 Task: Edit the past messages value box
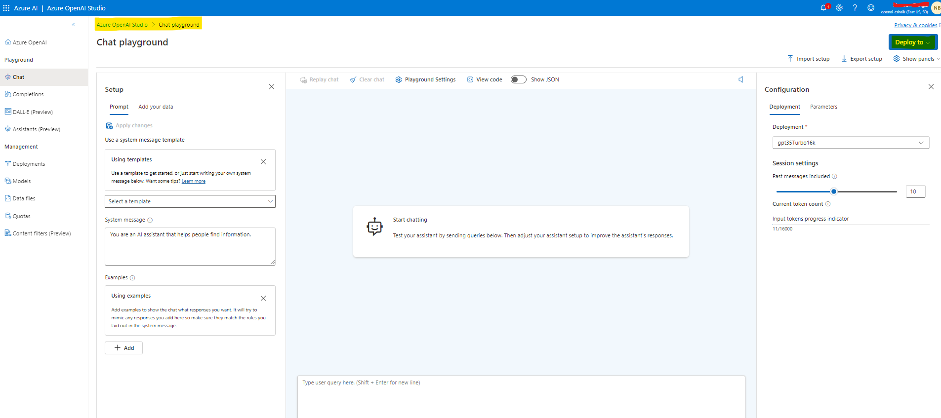click(915, 191)
